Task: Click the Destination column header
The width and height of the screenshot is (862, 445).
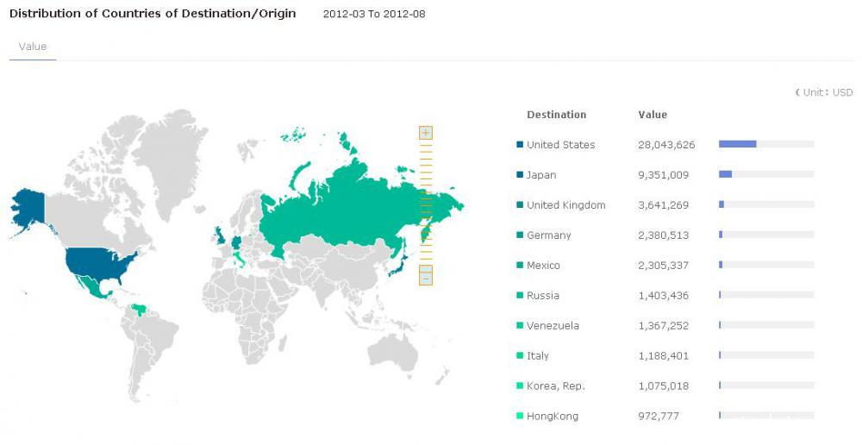Action: point(556,115)
